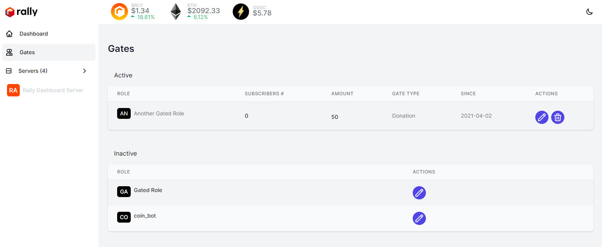Click the $RLY price of $1.34
The width and height of the screenshot is (602, 247).
140,11
